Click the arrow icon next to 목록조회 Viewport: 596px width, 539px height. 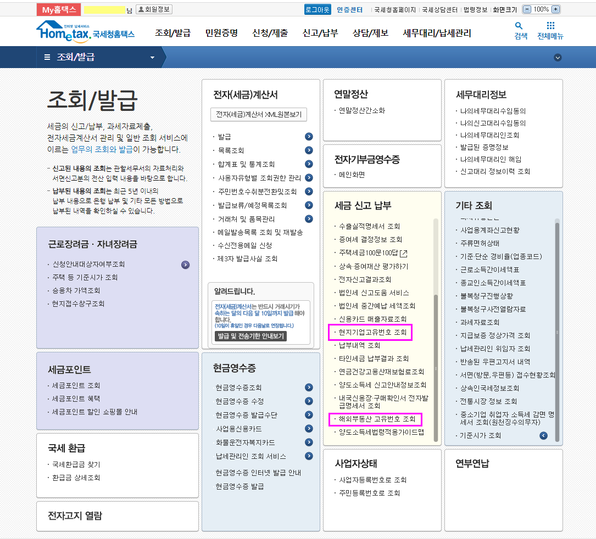point(309,150)
